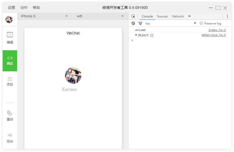234x152 pixels.
Task: Click the Karmen profile avatar
Action: [73, 75]
